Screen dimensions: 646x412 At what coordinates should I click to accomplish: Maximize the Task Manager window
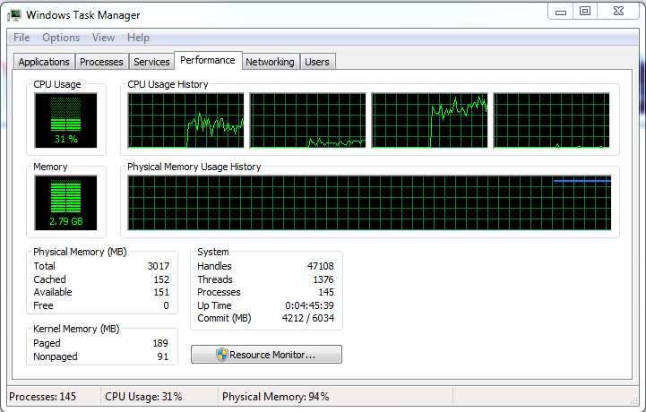click(585, 12)
